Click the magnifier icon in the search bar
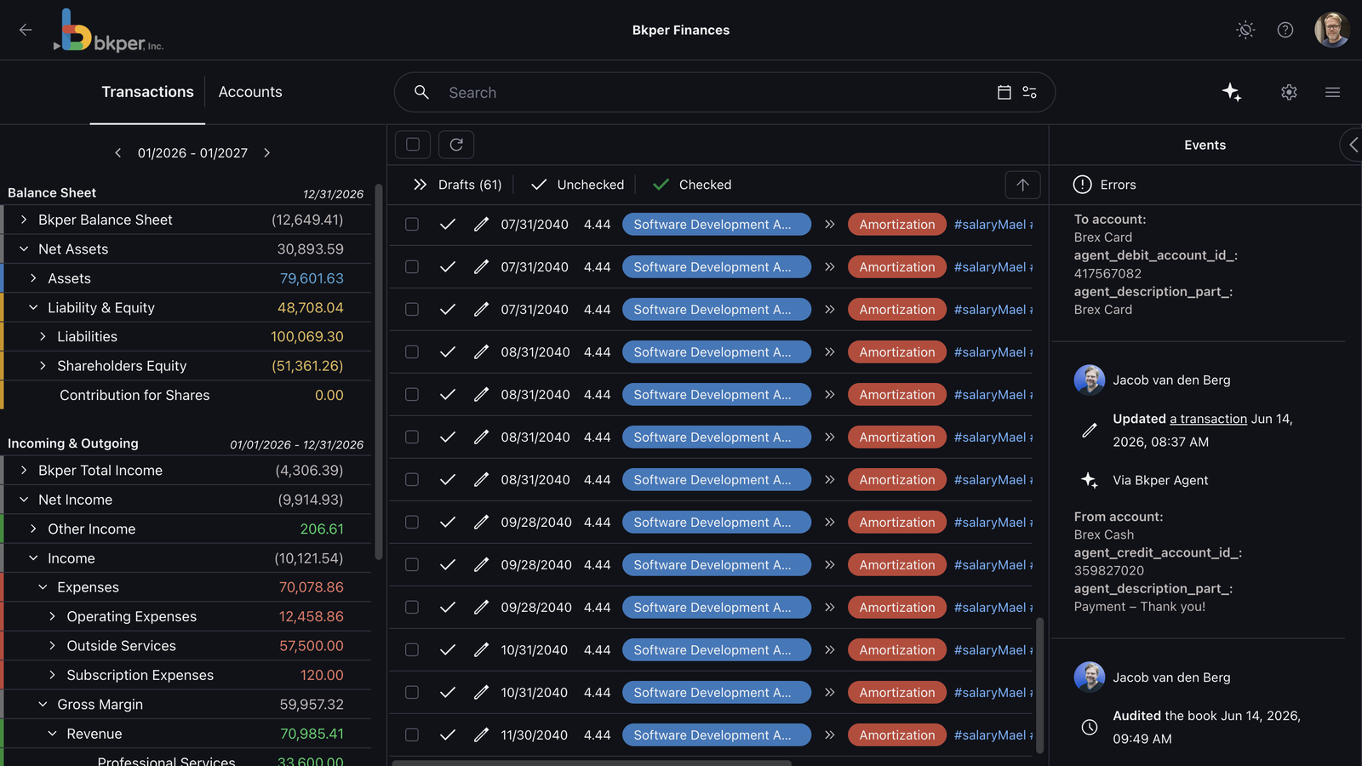Screen dimensions: 1362x766 (421, 92)
